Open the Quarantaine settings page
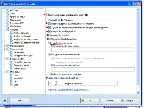 16,20
